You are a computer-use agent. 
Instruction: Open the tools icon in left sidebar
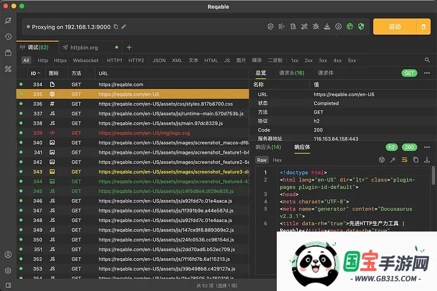(x=8, y=69)
